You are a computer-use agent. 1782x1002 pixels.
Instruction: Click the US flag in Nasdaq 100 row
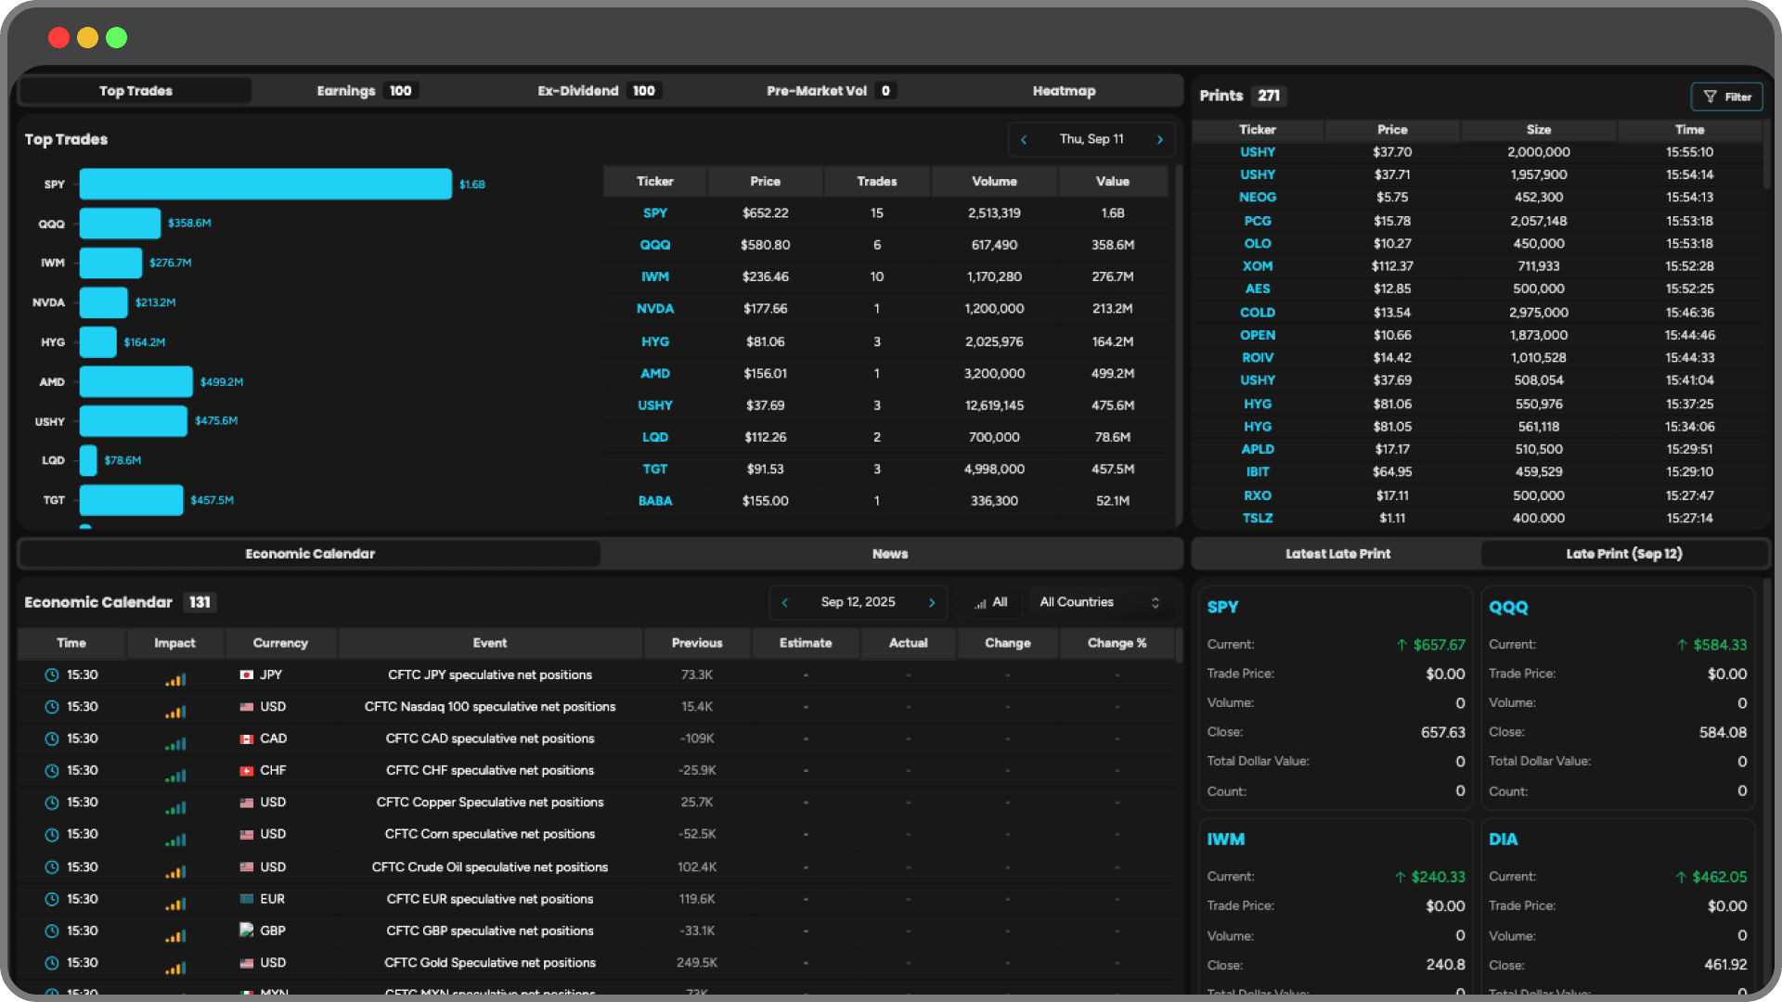coord(247,707)
